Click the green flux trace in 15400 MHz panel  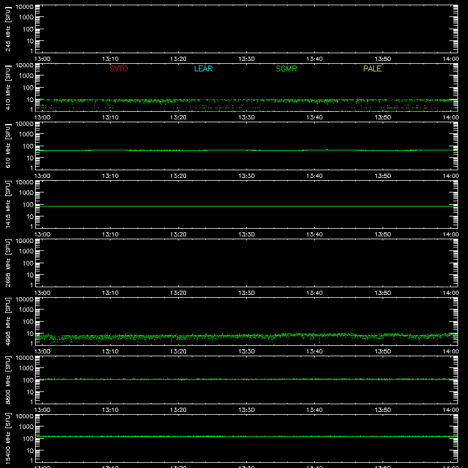pos(246,436)
